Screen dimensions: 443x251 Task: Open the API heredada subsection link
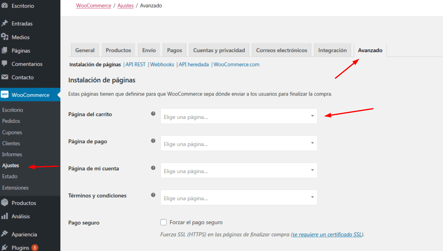pos(194,64)
